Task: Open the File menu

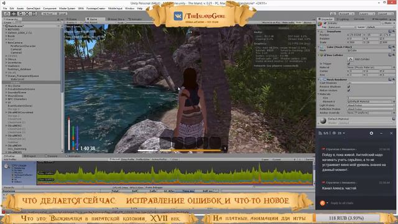Action: pos(5,8)
